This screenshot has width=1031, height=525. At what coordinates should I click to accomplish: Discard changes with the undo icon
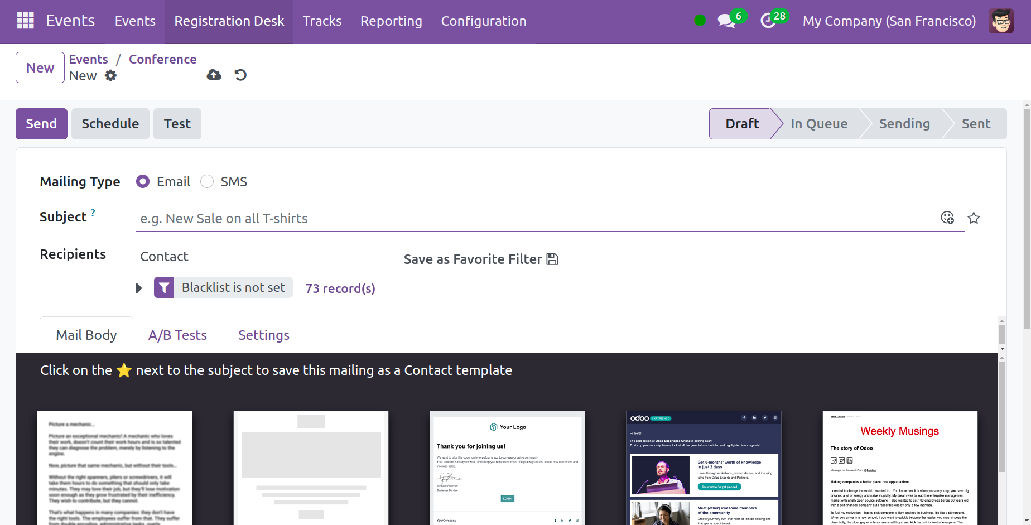[x=240, y=75]
